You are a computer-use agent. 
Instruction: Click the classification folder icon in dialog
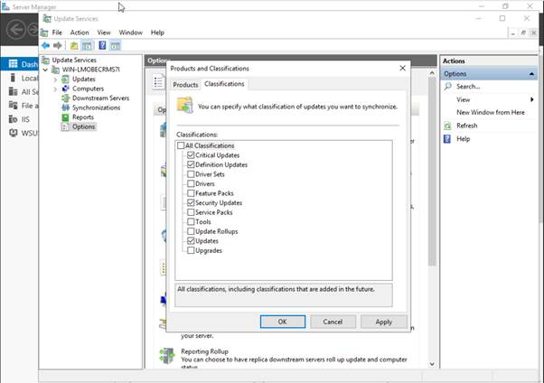pyautogui.click(x=185, y=106)
